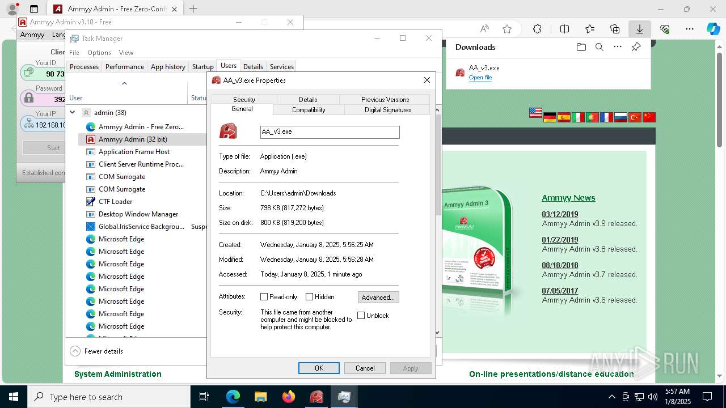Select the Turkish flag language icon
726x408 pixels.
[635, 117]
